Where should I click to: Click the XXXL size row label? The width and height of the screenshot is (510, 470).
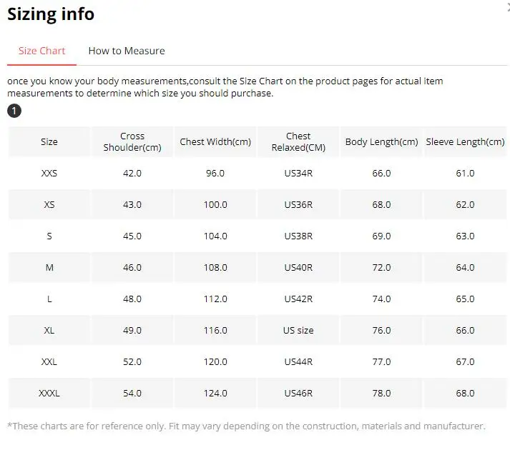49,393
